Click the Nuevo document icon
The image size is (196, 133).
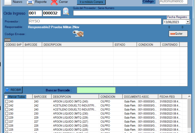(x=8, y=2)
